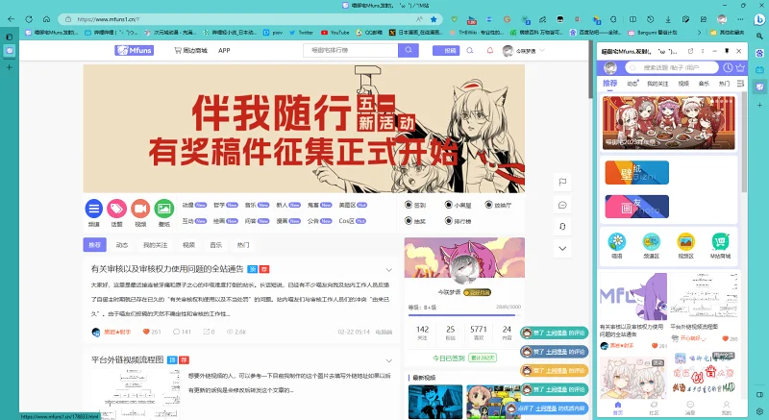This screenshot has height=420, width=769.
Task: Click the share icon on first post
Action: click(209, 332)
